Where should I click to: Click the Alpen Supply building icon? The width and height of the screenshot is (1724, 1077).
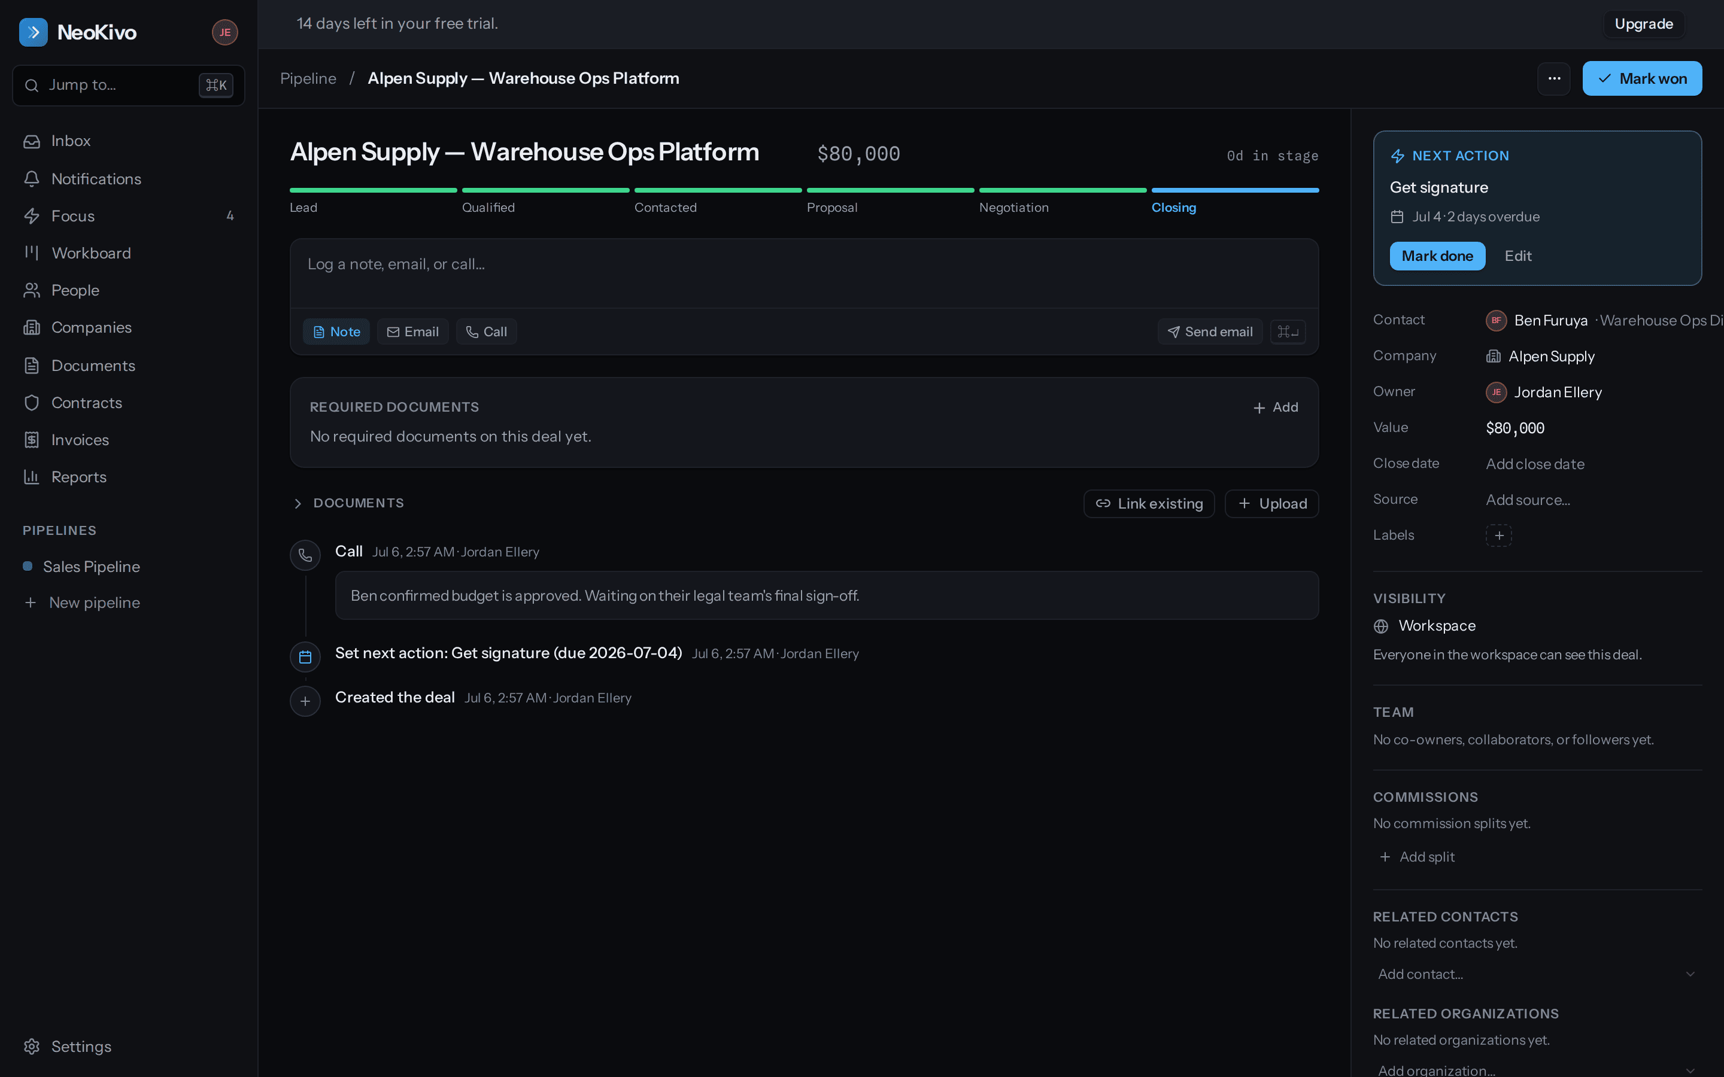1492,356
